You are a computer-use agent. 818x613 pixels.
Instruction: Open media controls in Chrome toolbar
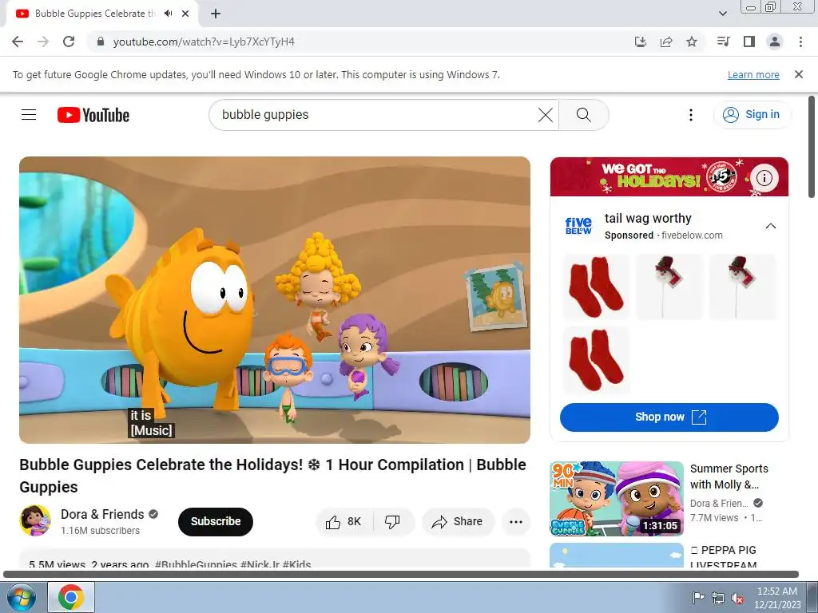click(724, 42)
